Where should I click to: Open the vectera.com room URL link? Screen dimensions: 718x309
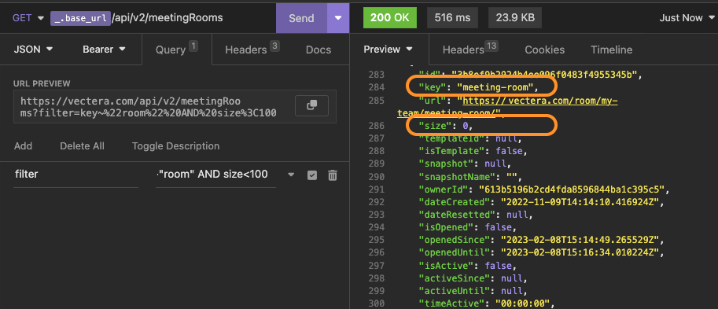pos(507,106)
